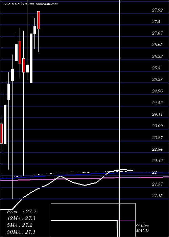
Task: Click the 27.92 price axis label
Action: pyautogui.click(x=157, y=10)
